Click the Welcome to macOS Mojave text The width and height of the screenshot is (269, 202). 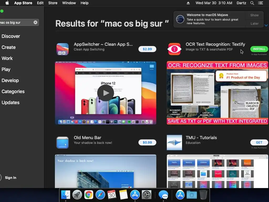[207, 15]
